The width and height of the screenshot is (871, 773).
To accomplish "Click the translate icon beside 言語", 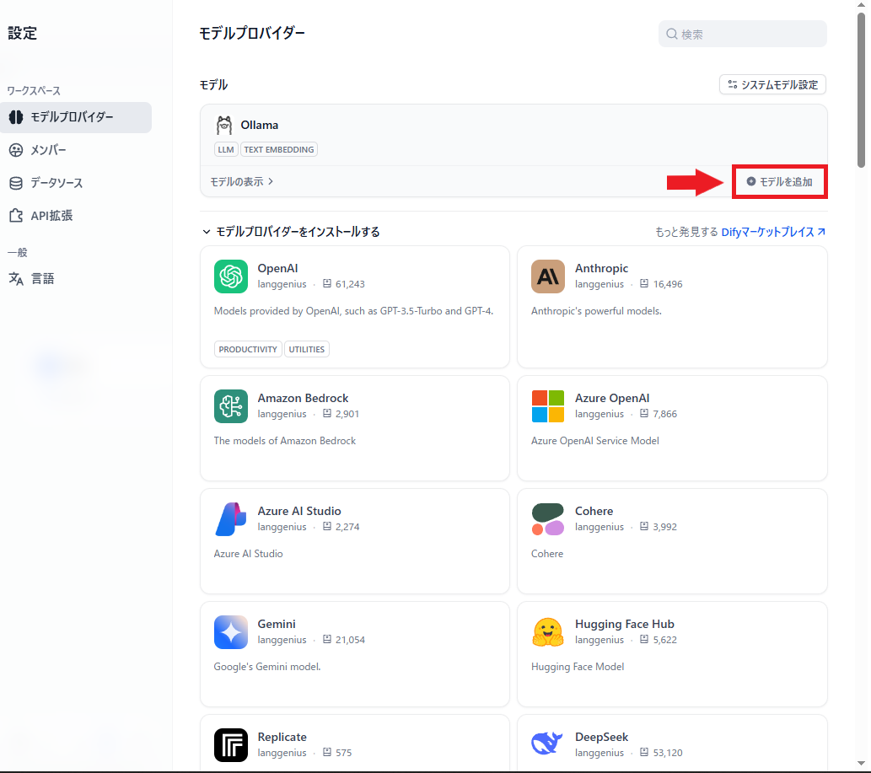I will coord(16,279).
